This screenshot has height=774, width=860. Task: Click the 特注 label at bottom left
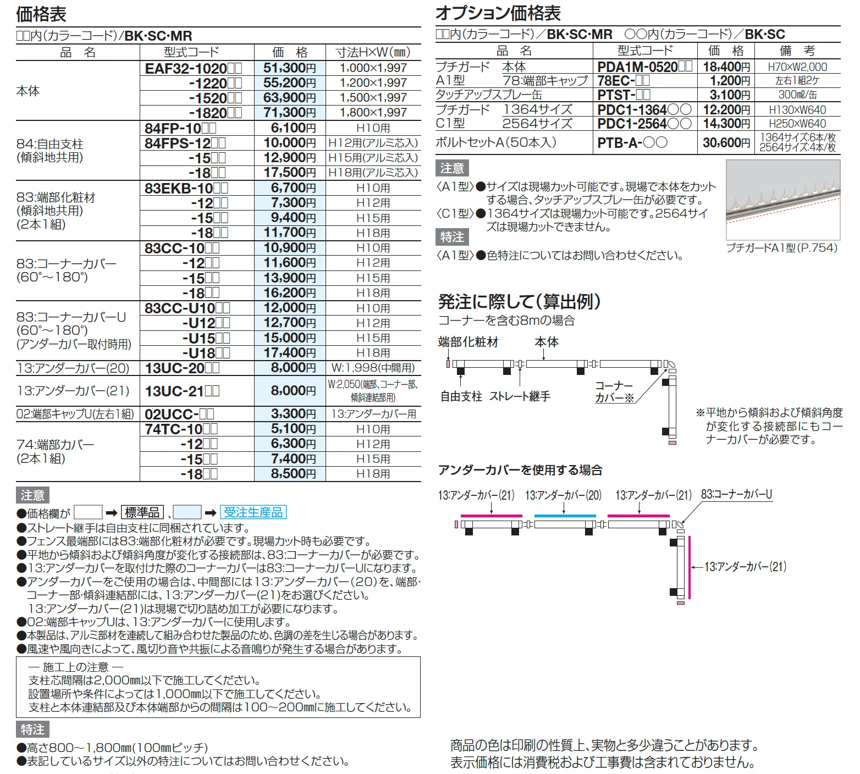click(32, 730)
